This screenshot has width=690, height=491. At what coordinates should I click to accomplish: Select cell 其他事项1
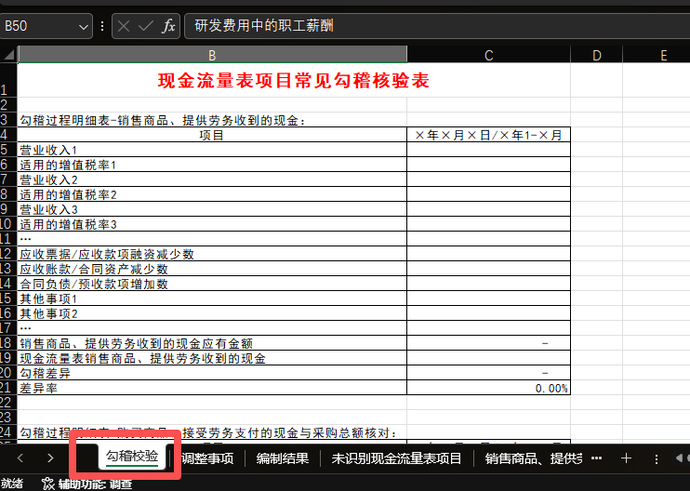coord(212,299)
